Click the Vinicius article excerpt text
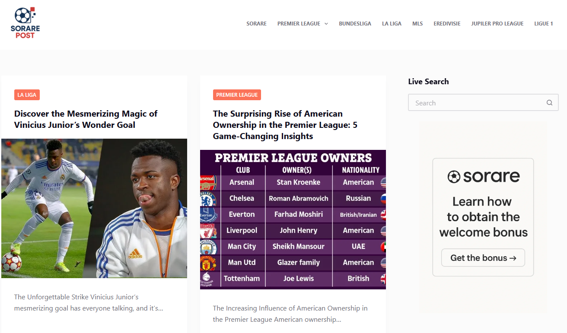The width and height of the screenshot is (567, 333). pyautogui.click(x=89, y=303)
